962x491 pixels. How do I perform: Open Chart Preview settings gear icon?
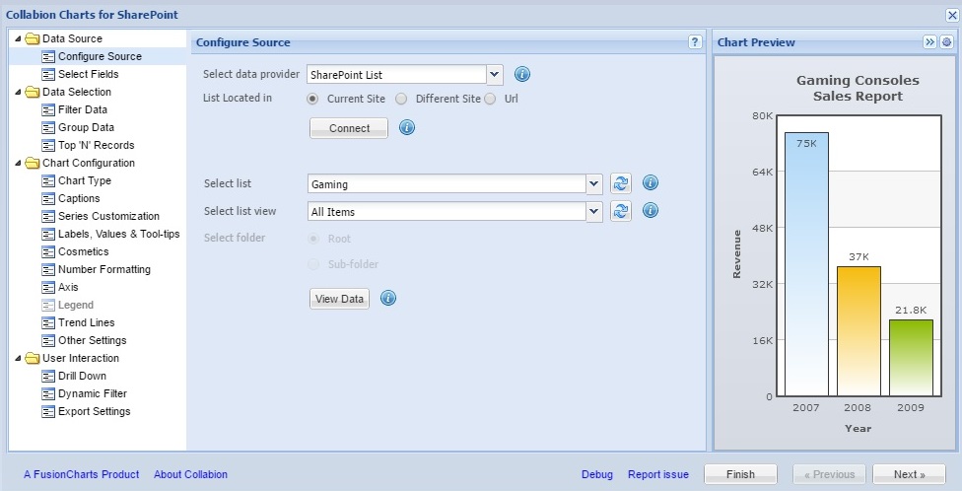click(946, 42)
